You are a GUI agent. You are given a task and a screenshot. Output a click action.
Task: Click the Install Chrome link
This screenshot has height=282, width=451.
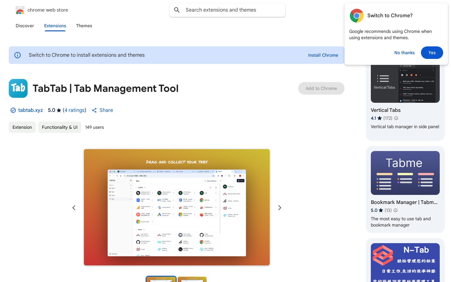323,55
